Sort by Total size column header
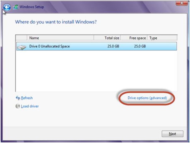190x143 pixels. 107,38
